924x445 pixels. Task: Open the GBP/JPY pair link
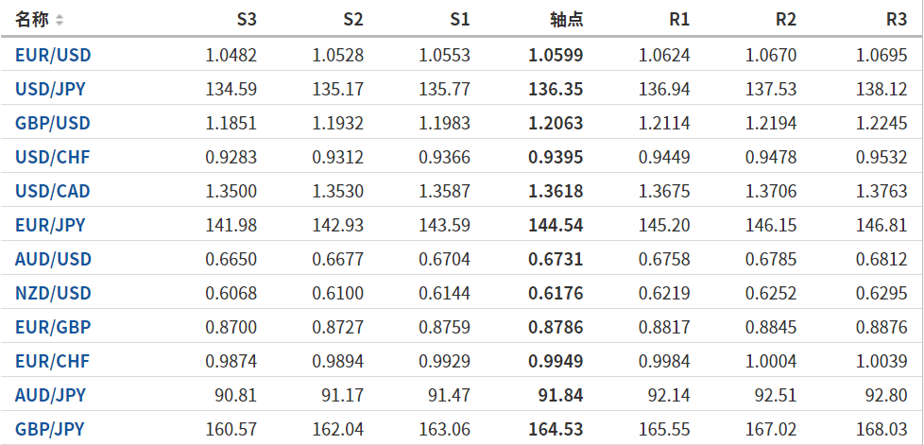[50, 429]
